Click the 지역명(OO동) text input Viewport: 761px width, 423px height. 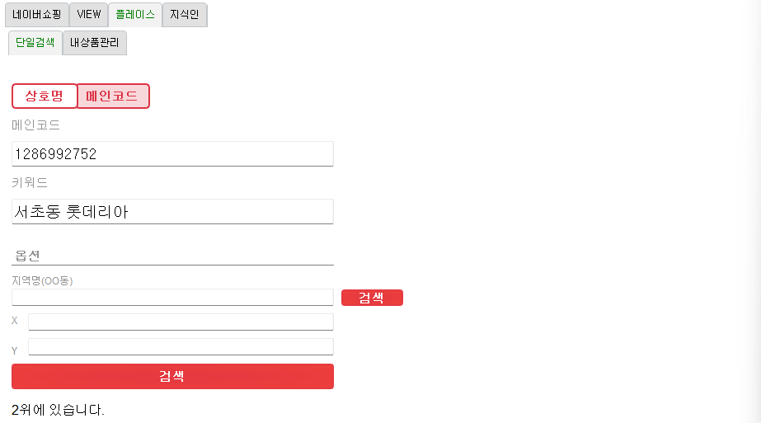tap(172, 297)
